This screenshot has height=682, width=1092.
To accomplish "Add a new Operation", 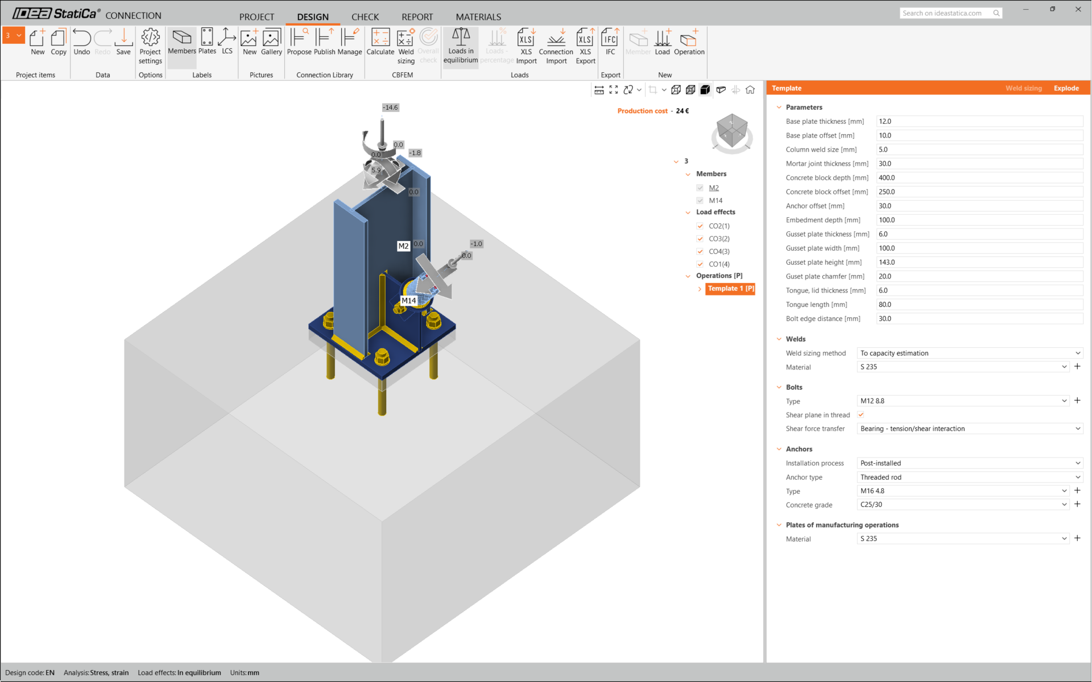I will pyautogui.click(x=689, y=43).
